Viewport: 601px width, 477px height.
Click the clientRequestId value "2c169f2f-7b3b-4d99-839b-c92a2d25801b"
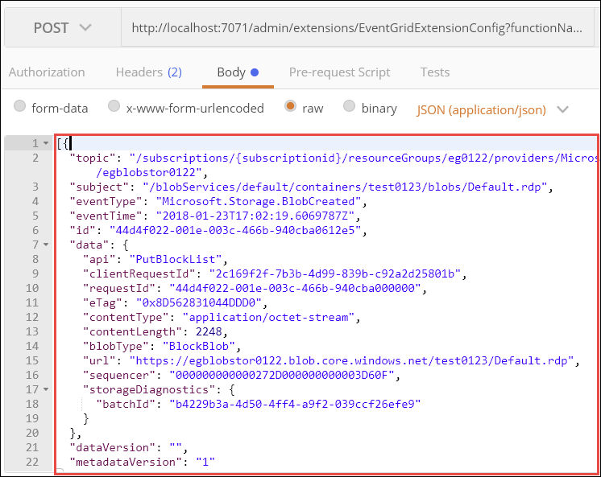(x=335, y=273)
